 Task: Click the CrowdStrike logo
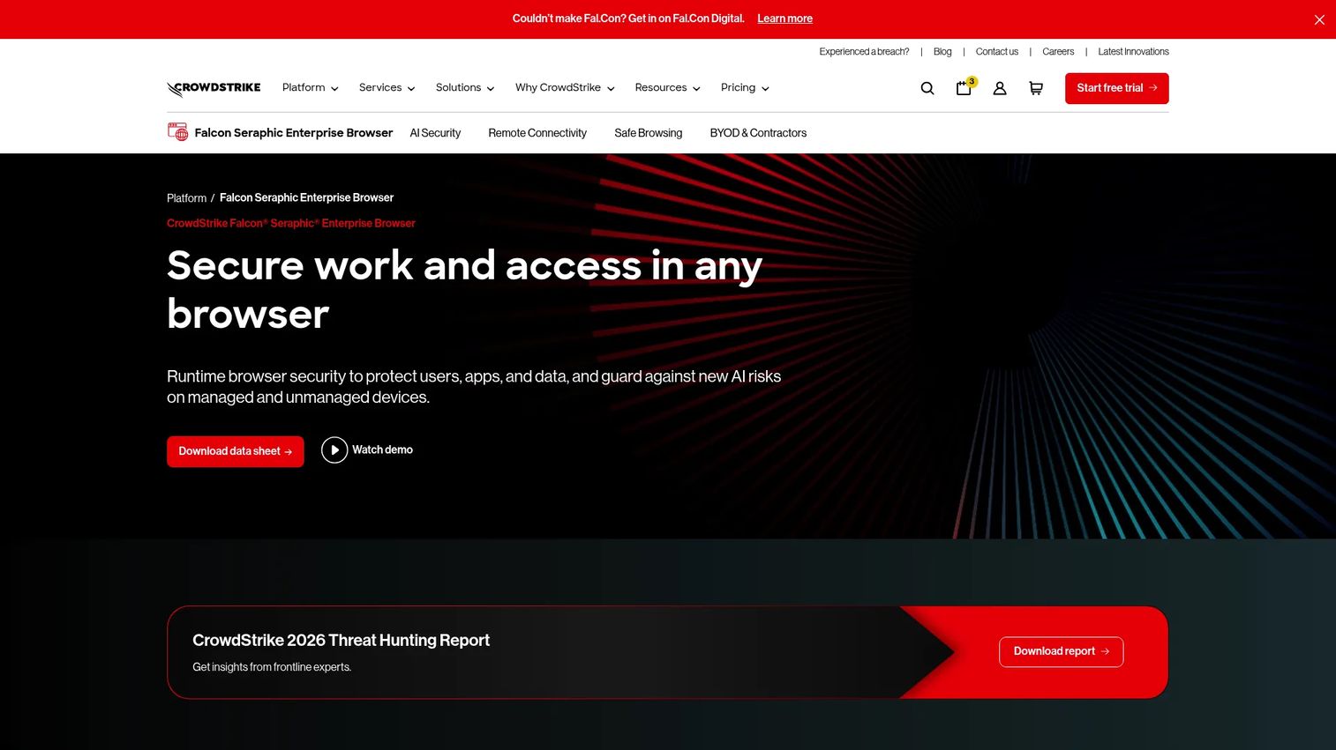214,88
